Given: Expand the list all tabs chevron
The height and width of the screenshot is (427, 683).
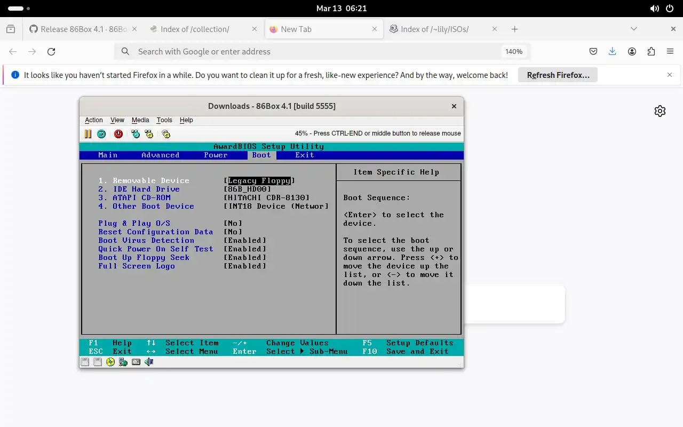Looking at the screenshot, I should pyautogui.click(x=634, y=29).
